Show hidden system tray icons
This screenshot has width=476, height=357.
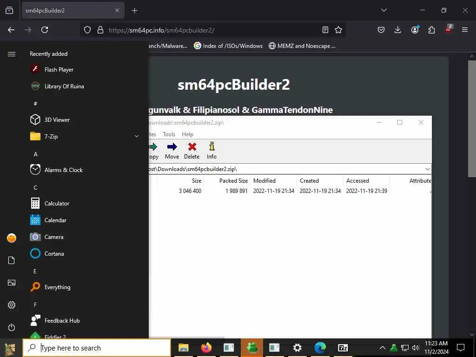(x=383, y=348)
